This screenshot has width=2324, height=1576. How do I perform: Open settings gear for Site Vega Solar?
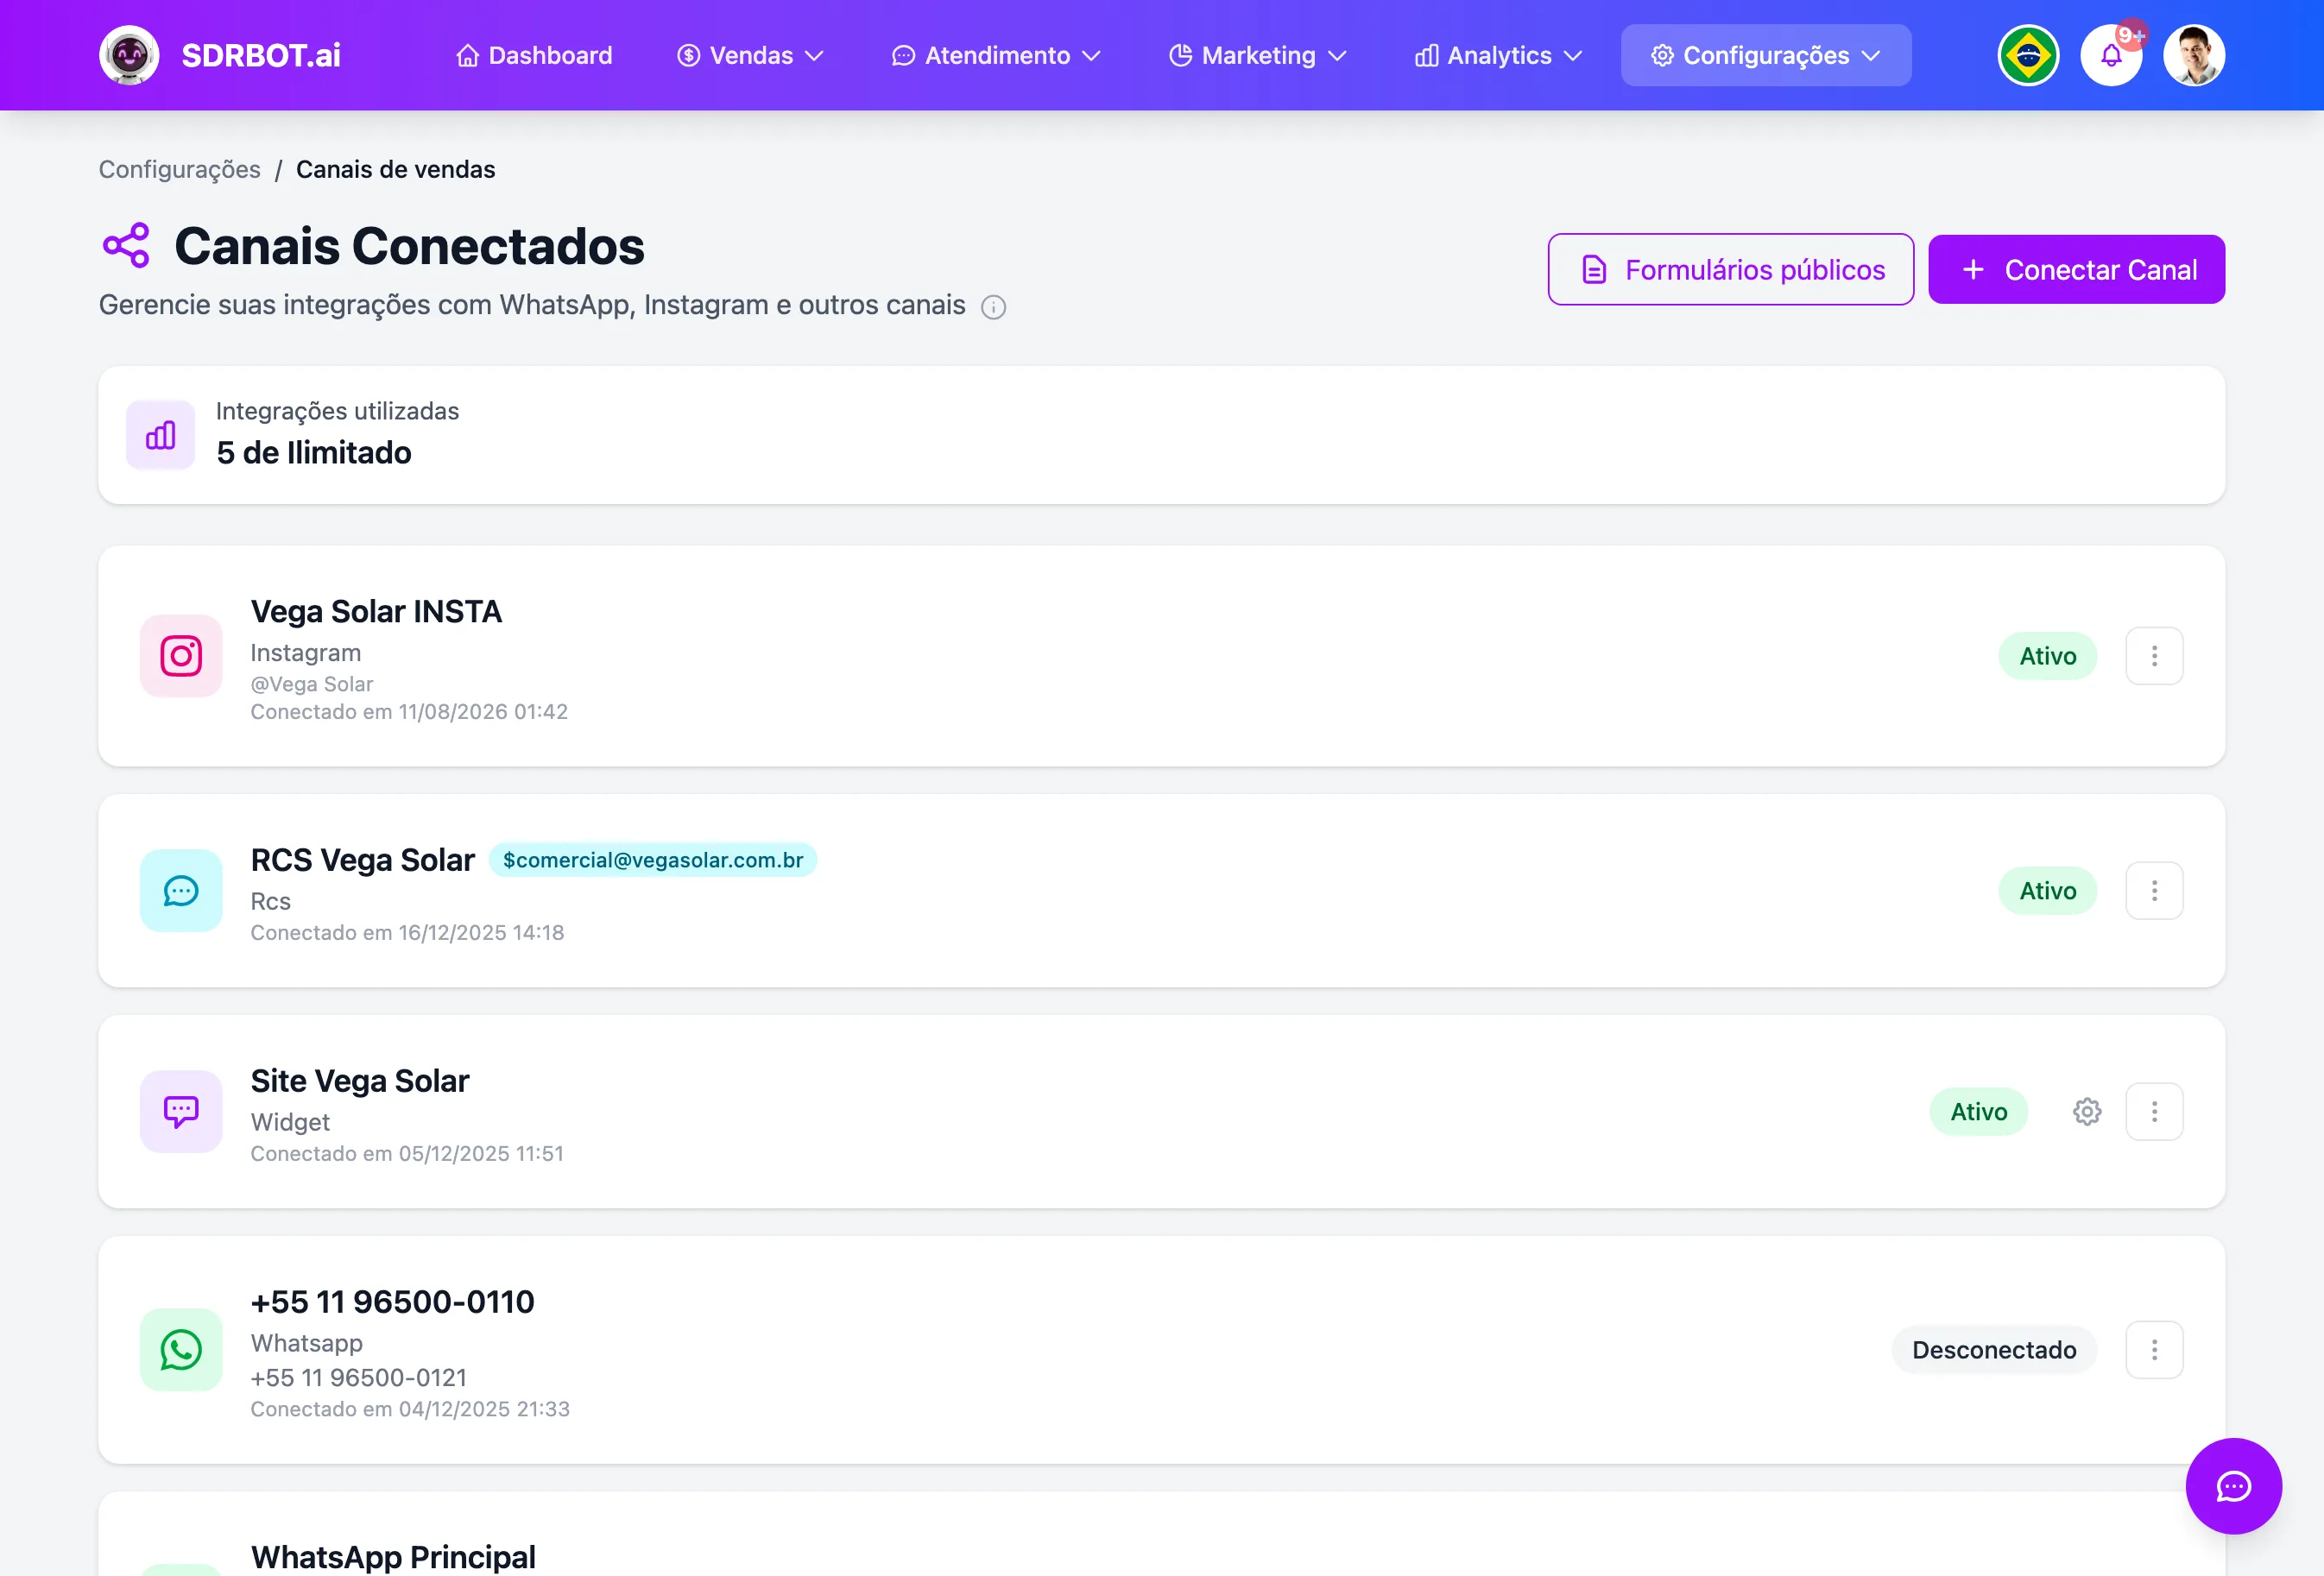2087,1112
